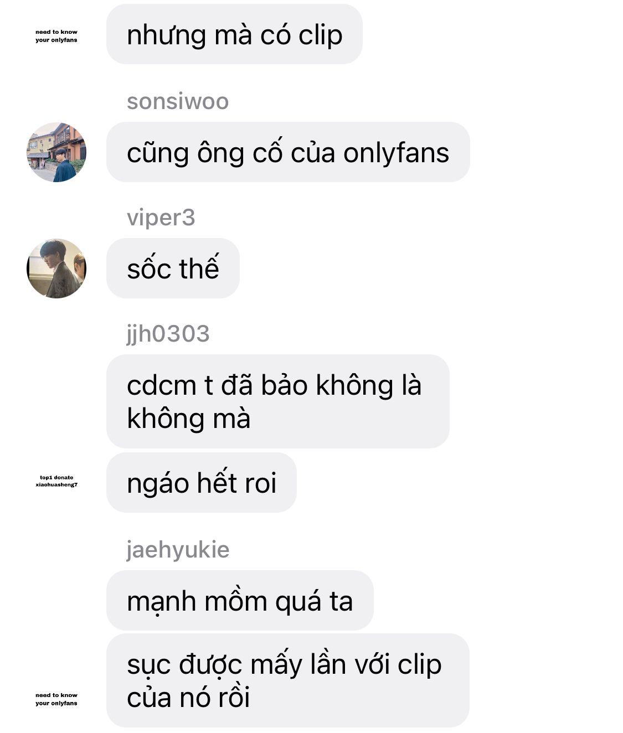Image resolution: width=623 pixels, height=733 pixels.
Task: Open the sonsiwoo username
Action: (x=178, y=101)
